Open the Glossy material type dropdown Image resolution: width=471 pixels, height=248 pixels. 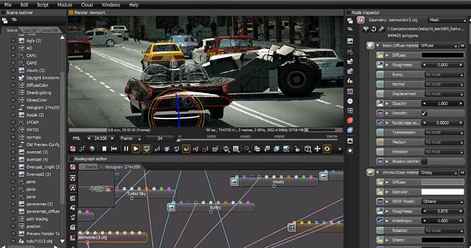tap(439, 173)
